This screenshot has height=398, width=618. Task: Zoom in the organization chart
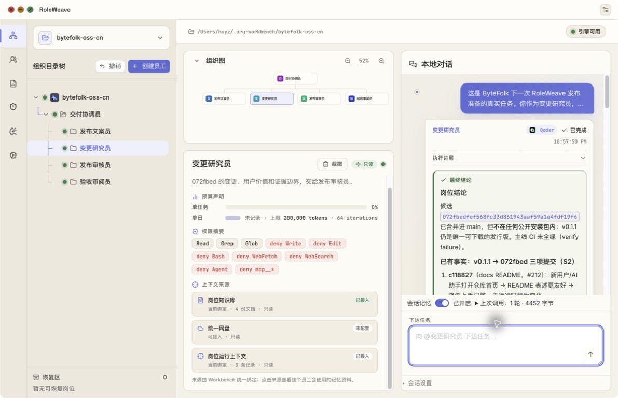click(381, 61)
